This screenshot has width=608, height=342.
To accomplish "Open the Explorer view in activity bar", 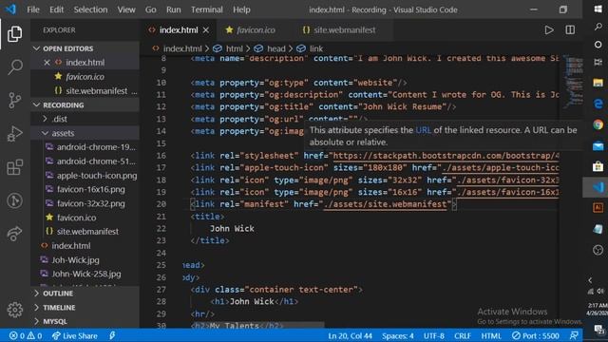I will pos(15,34).
